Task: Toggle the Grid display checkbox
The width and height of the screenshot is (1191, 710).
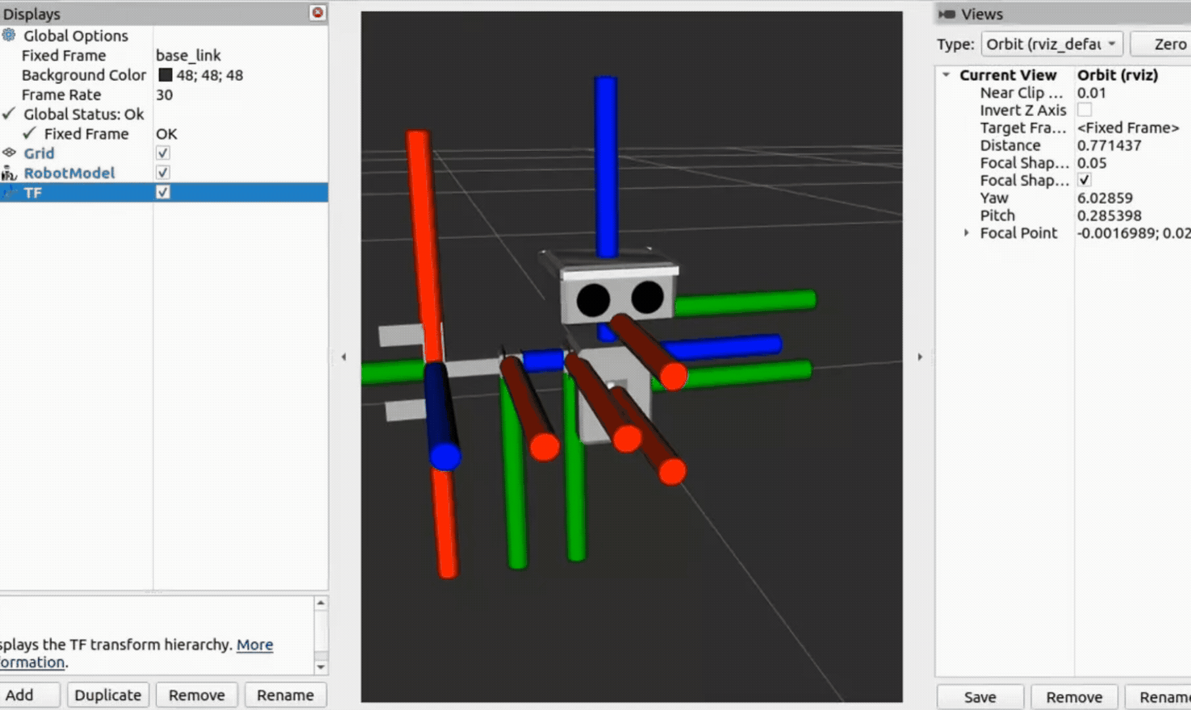Action: (163, 153)
